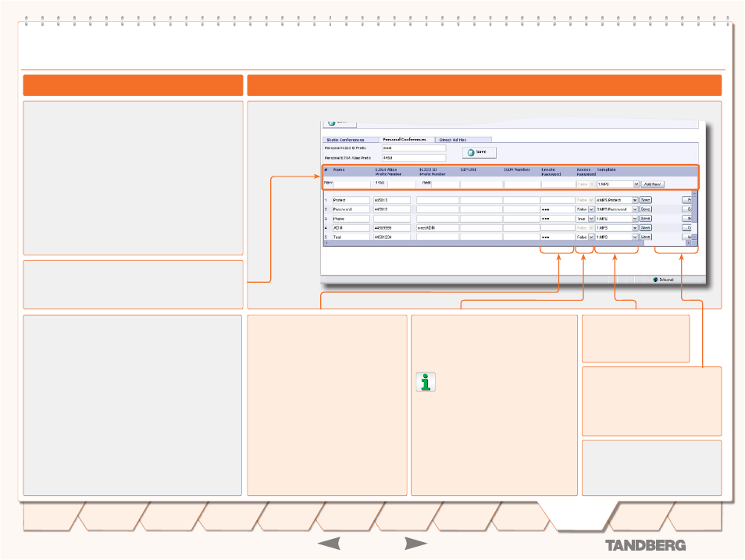This screenshot has width=745, height=560.
Task: Open Template dropdown in New row
Action: pos(618,184)
